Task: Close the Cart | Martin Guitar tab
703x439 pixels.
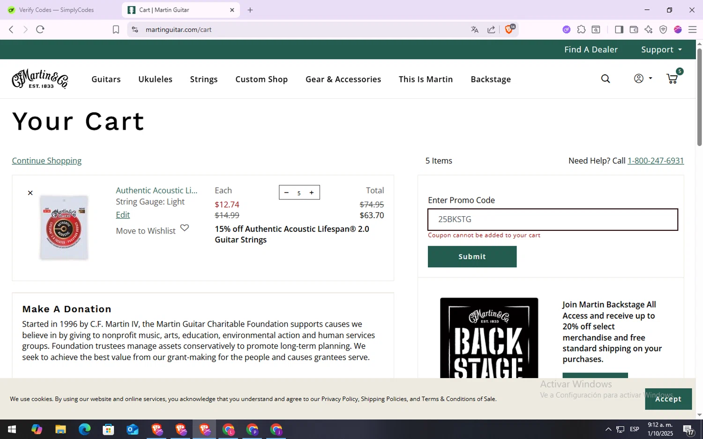Action: point(232,10)
